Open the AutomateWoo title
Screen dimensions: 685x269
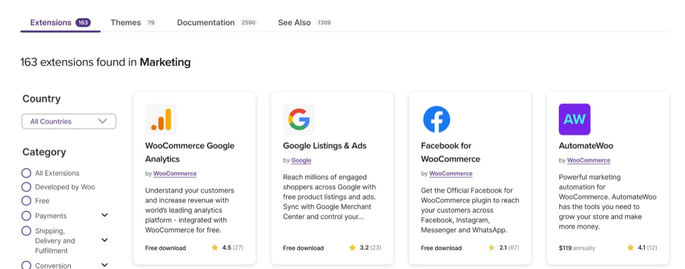pos(586,146)
